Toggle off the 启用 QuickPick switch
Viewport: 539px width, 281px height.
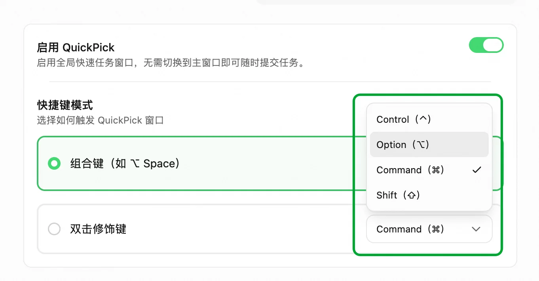[x=486, y=45]
